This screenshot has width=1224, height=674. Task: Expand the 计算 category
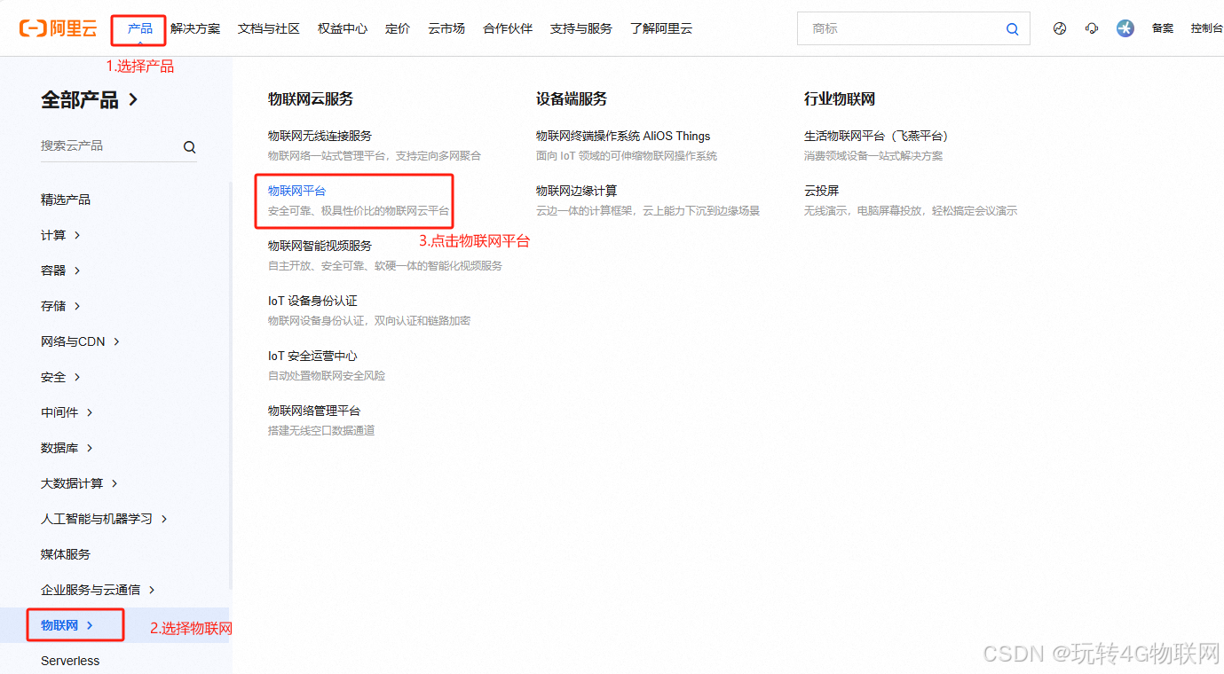[x=60, y=235]
